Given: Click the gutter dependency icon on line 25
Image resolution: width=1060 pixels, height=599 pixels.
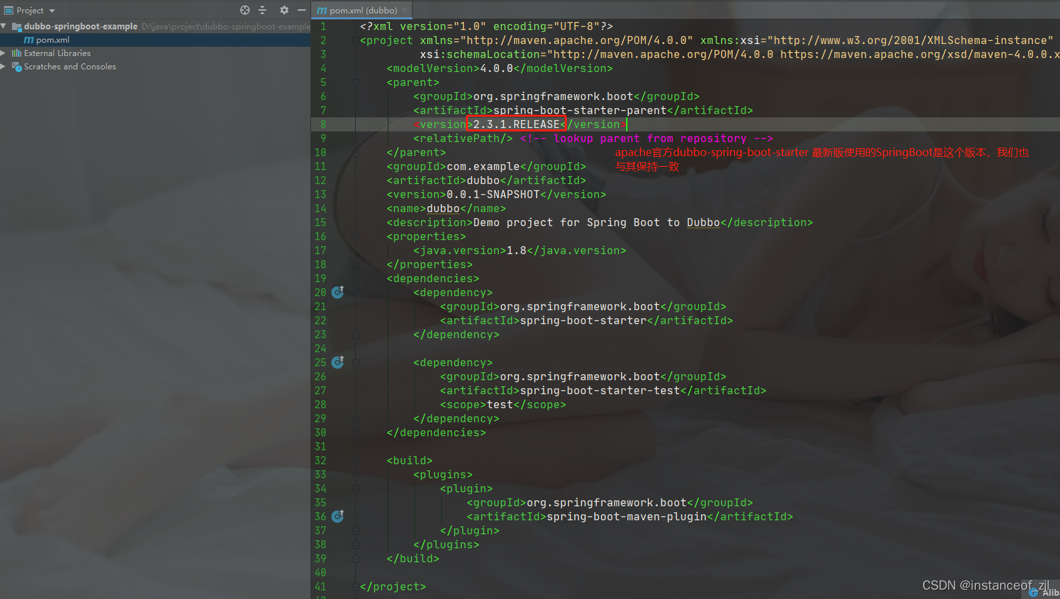Looking at the screenshot, I should (x=338, y=362).
